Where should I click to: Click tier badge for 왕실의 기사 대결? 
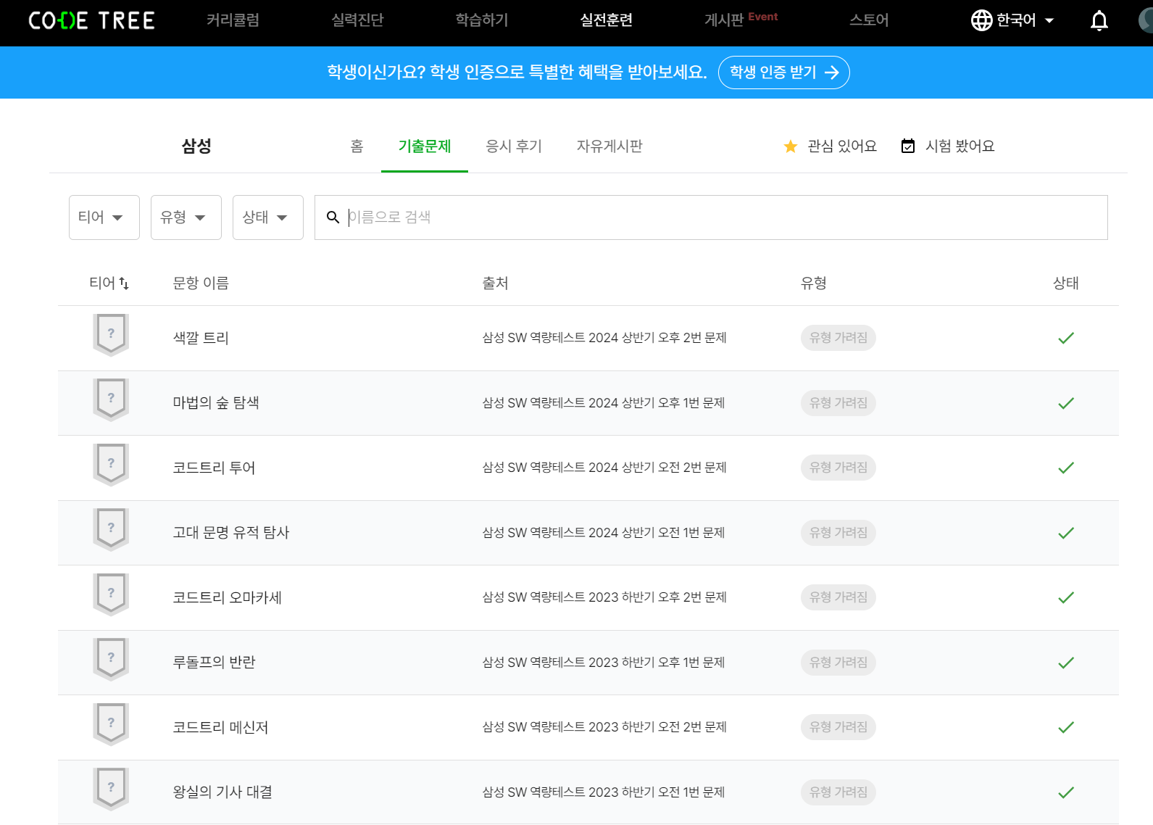click(111, 789)
